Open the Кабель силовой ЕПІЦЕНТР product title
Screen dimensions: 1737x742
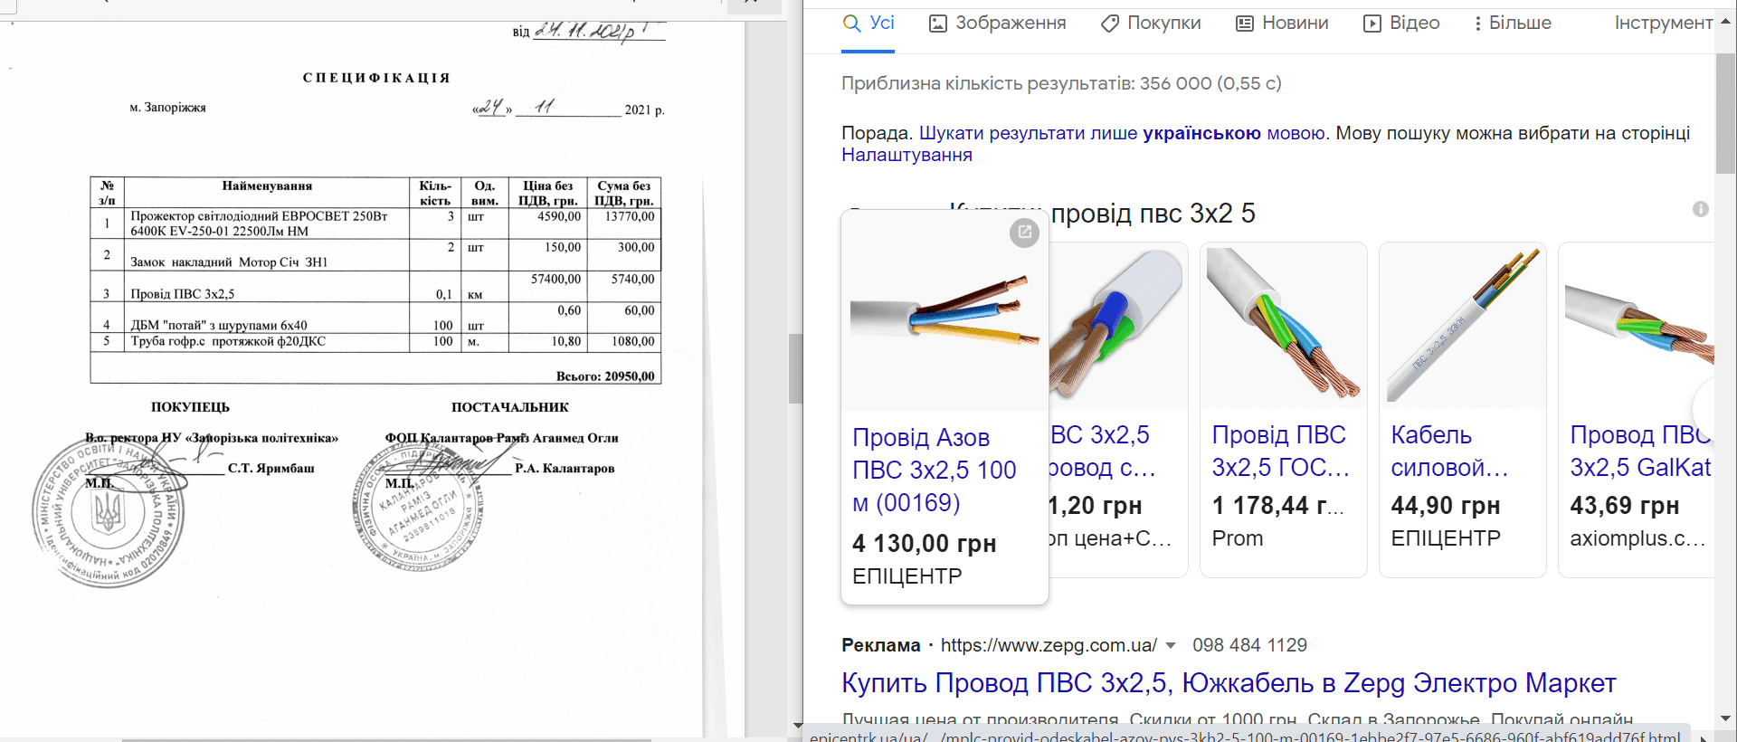point(1448,452)
